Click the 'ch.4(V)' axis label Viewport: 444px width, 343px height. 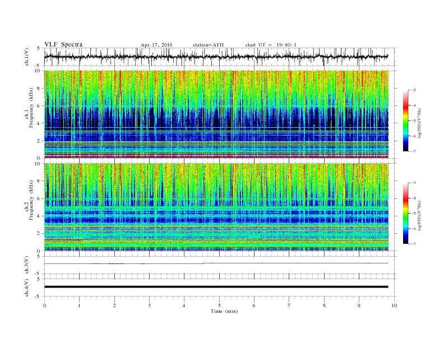click(27, 288)
